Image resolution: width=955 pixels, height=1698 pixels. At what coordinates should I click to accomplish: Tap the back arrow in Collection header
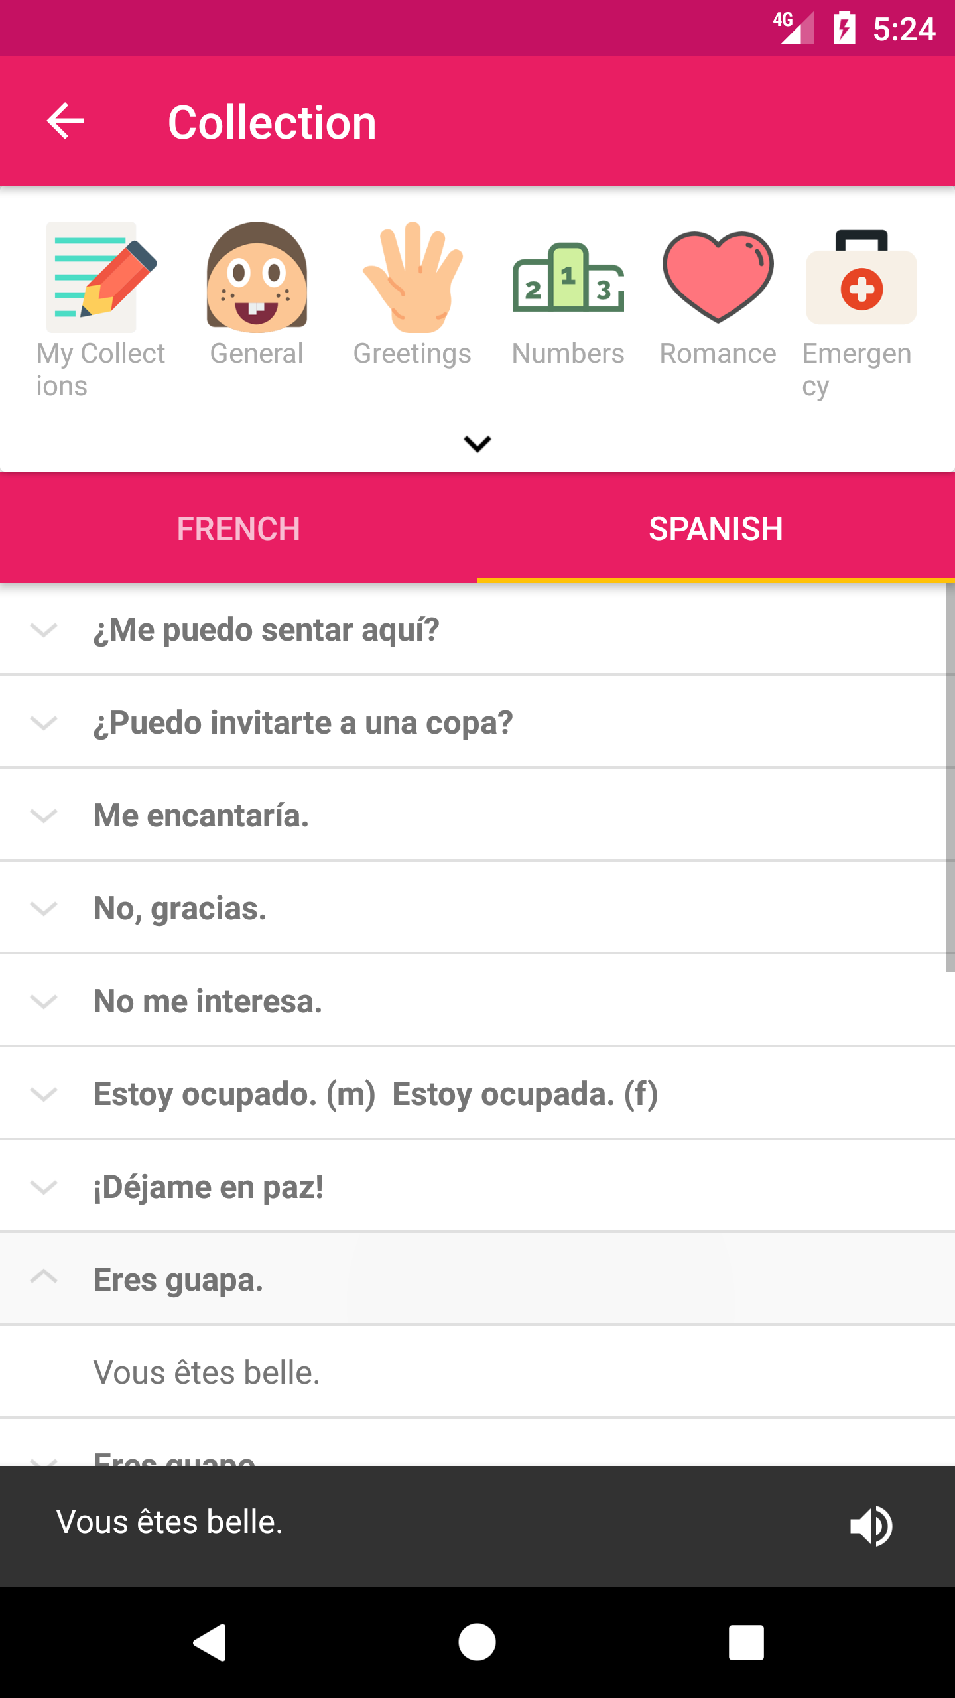click(x=65, y=121)
